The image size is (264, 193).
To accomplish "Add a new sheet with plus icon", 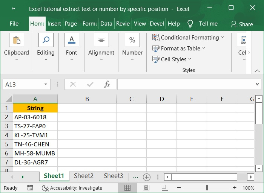I will pyautogui.click(x=147, y=177).
